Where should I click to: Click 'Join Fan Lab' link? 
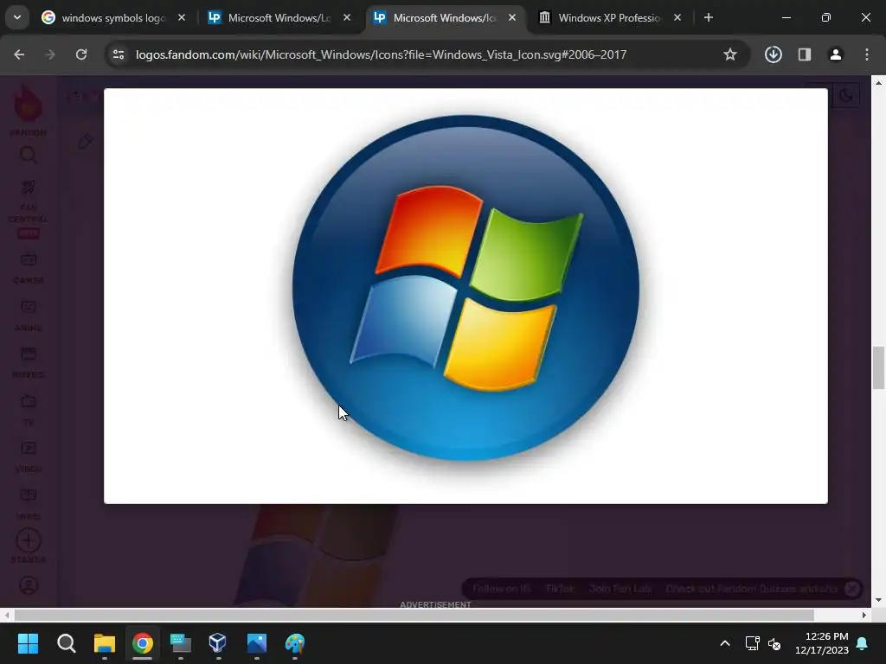[x=620, y=588]
